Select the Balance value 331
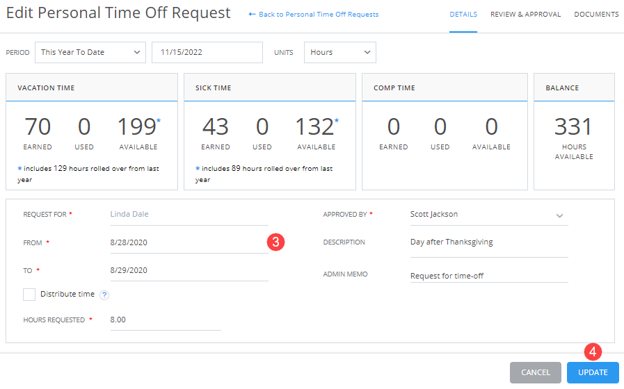 coord(573,126)
